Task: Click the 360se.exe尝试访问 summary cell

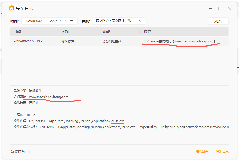Action: tap(183, 41)
